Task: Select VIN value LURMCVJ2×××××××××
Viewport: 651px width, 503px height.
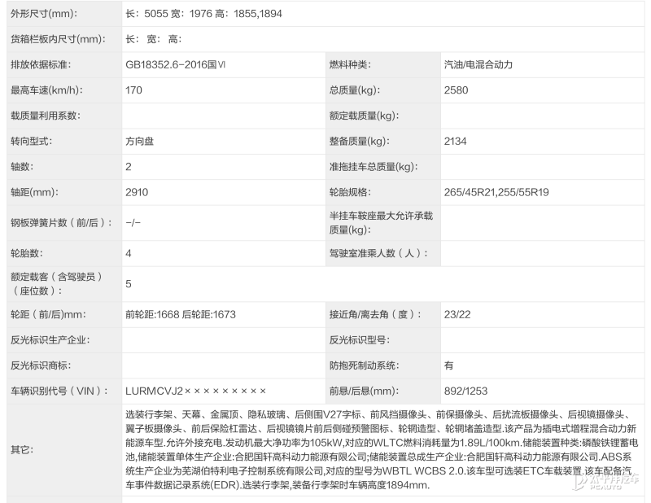Action: (x=195, y=391)
